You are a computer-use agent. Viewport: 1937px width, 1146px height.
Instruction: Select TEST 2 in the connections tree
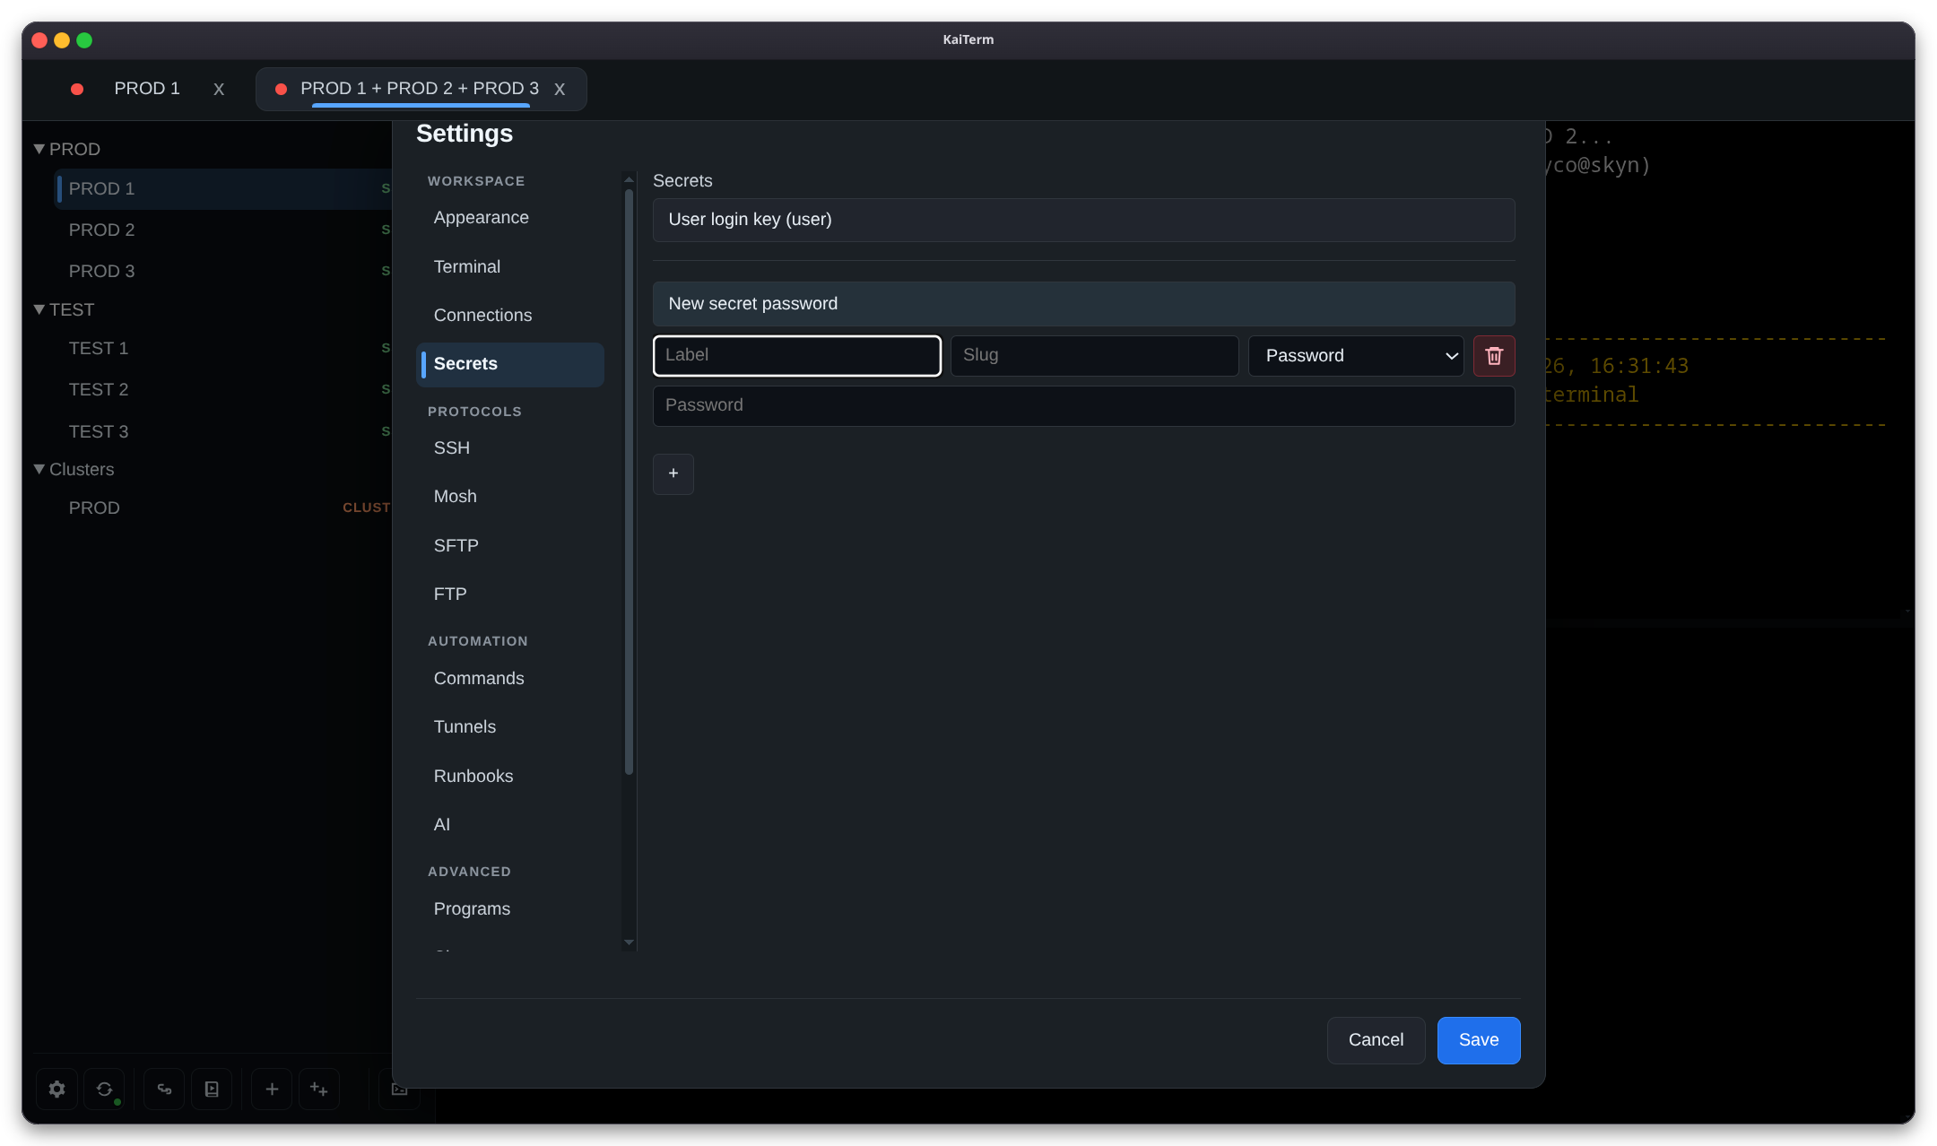(222, 390)
